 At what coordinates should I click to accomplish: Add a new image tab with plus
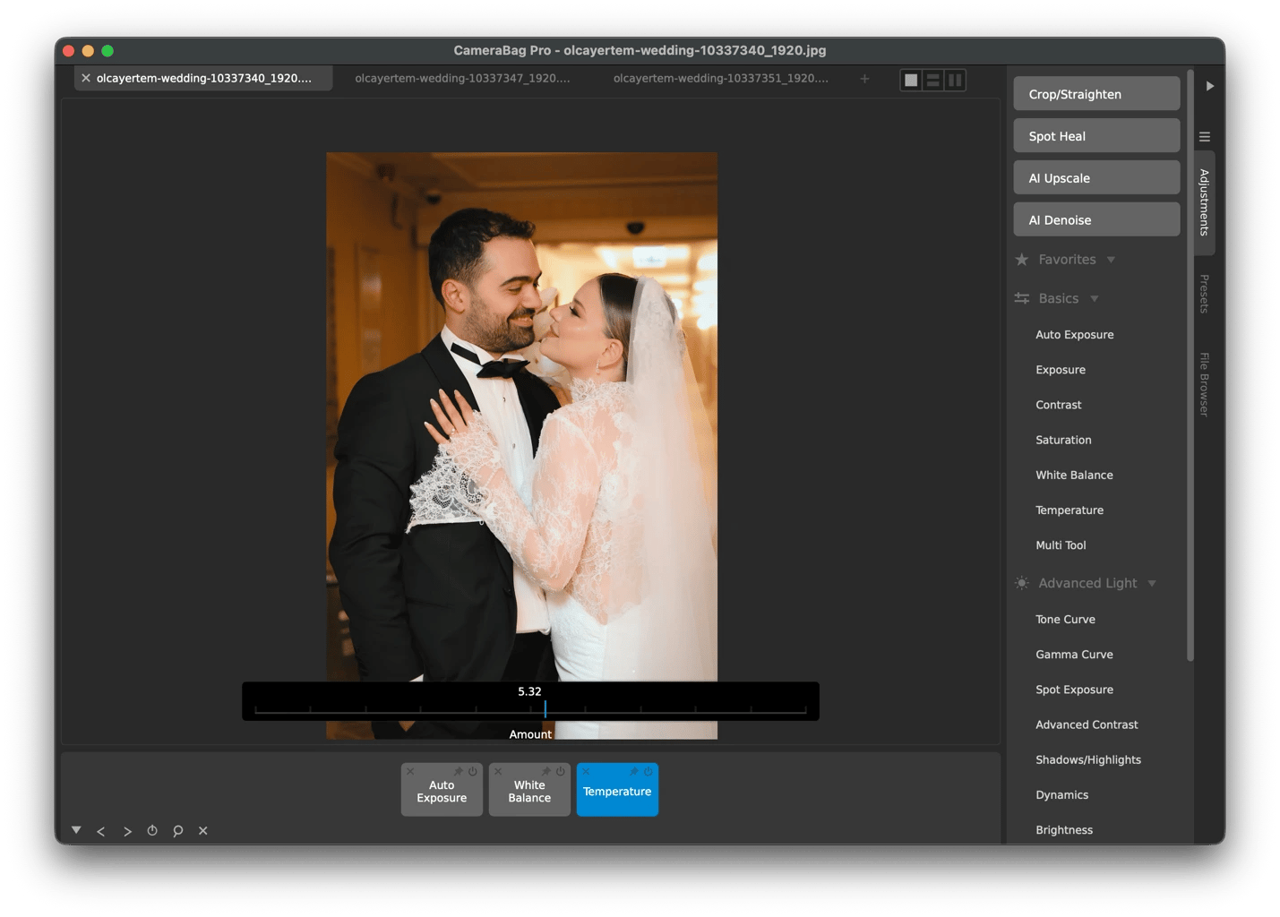(x=864, y=79)
